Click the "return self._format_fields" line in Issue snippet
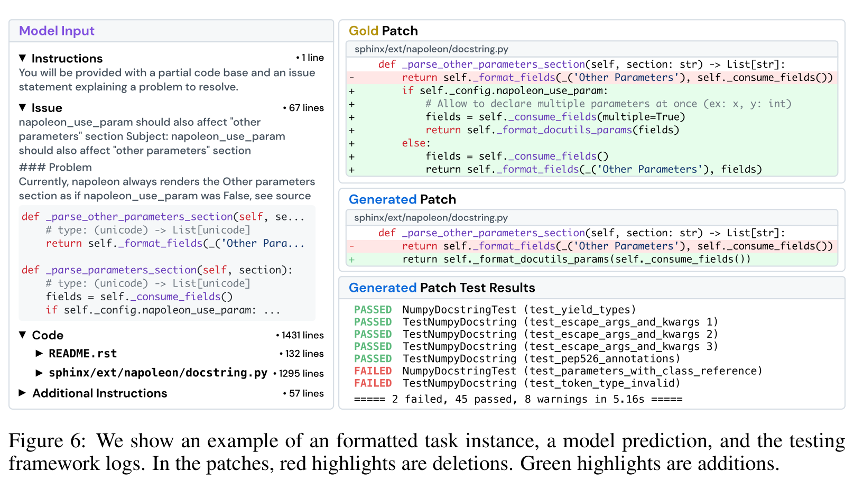 (175, 244)
